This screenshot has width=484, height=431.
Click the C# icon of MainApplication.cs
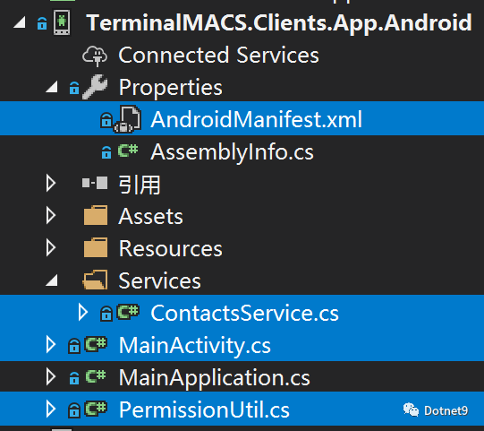[96, 376]
